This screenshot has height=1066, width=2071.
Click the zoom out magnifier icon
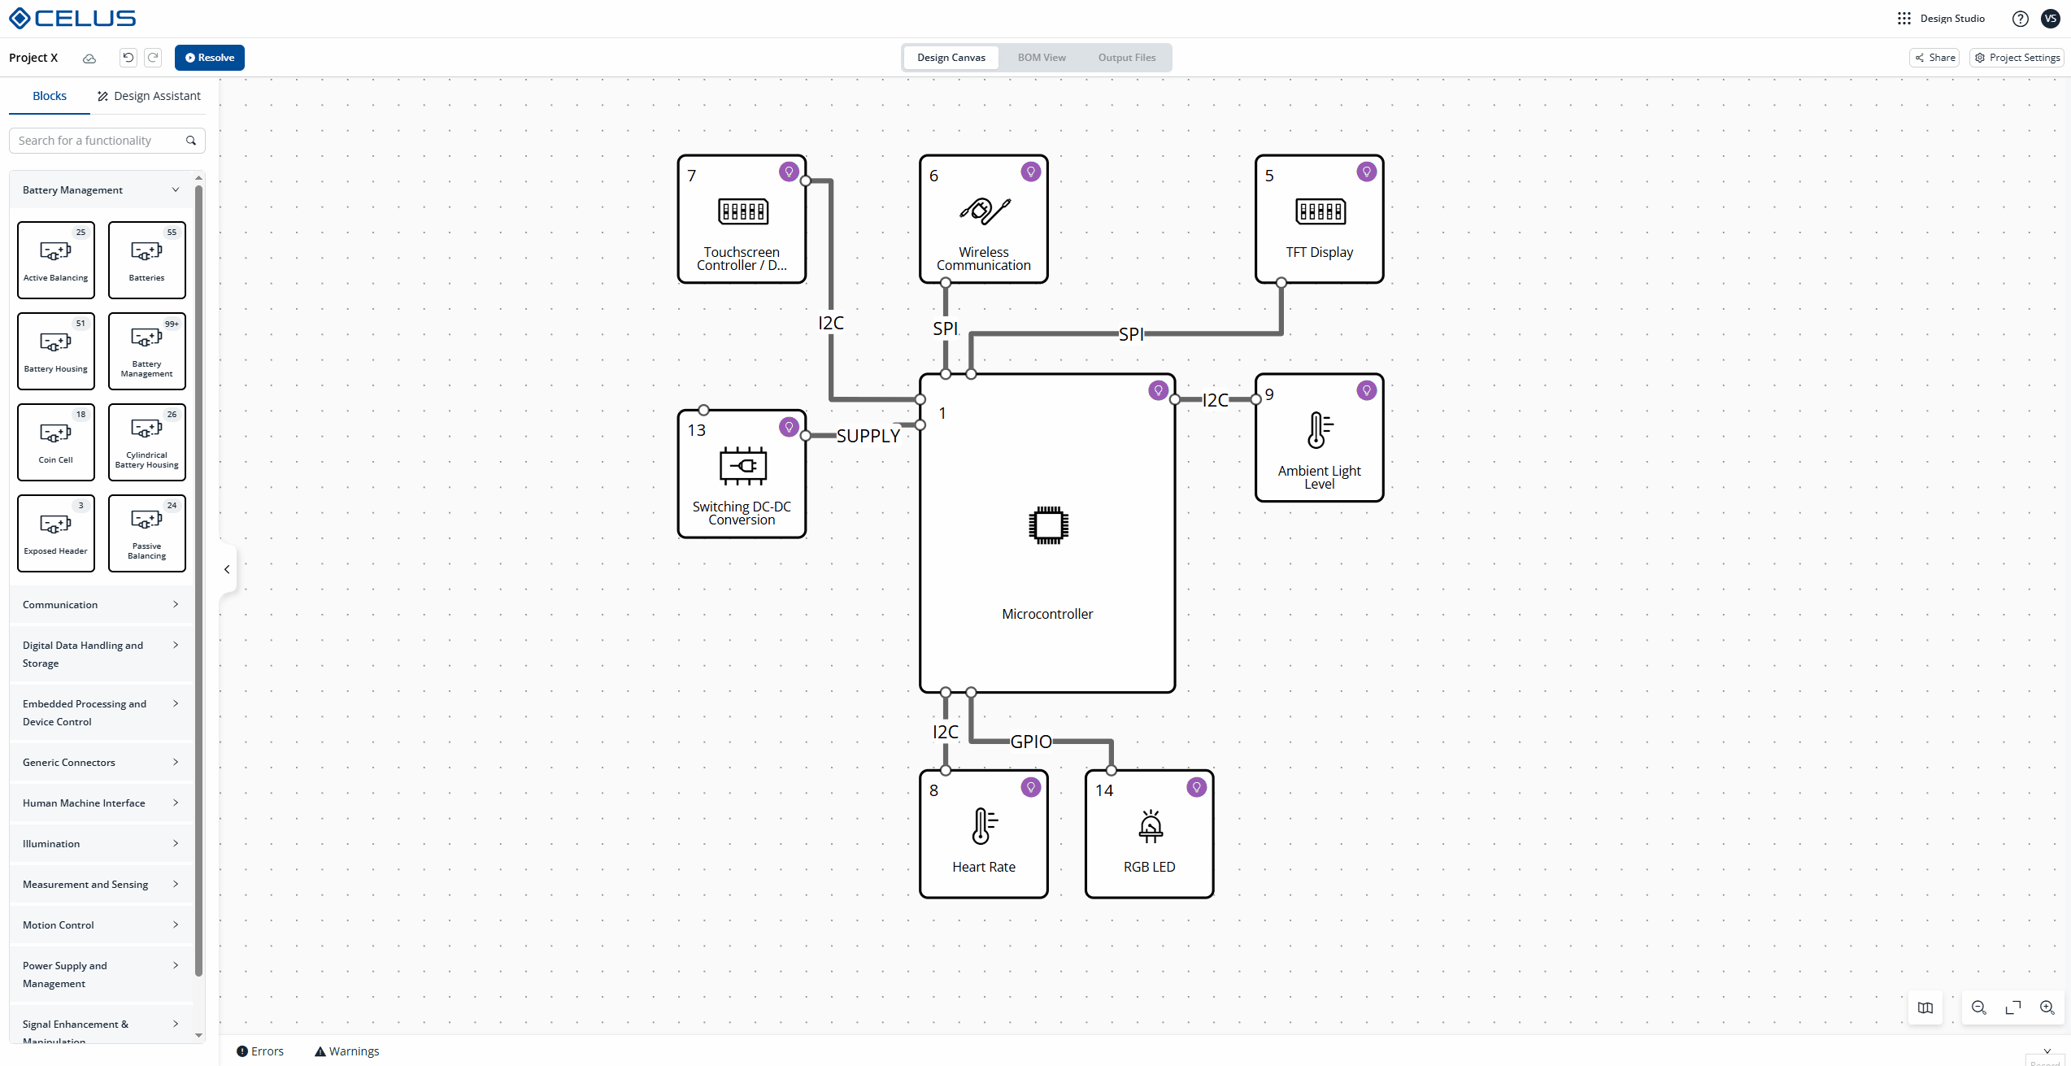click(x=1979, y=1007)
